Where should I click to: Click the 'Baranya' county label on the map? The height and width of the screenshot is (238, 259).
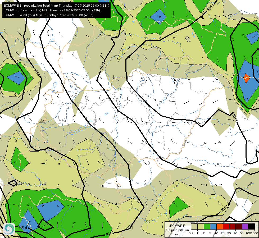(87, 173)
